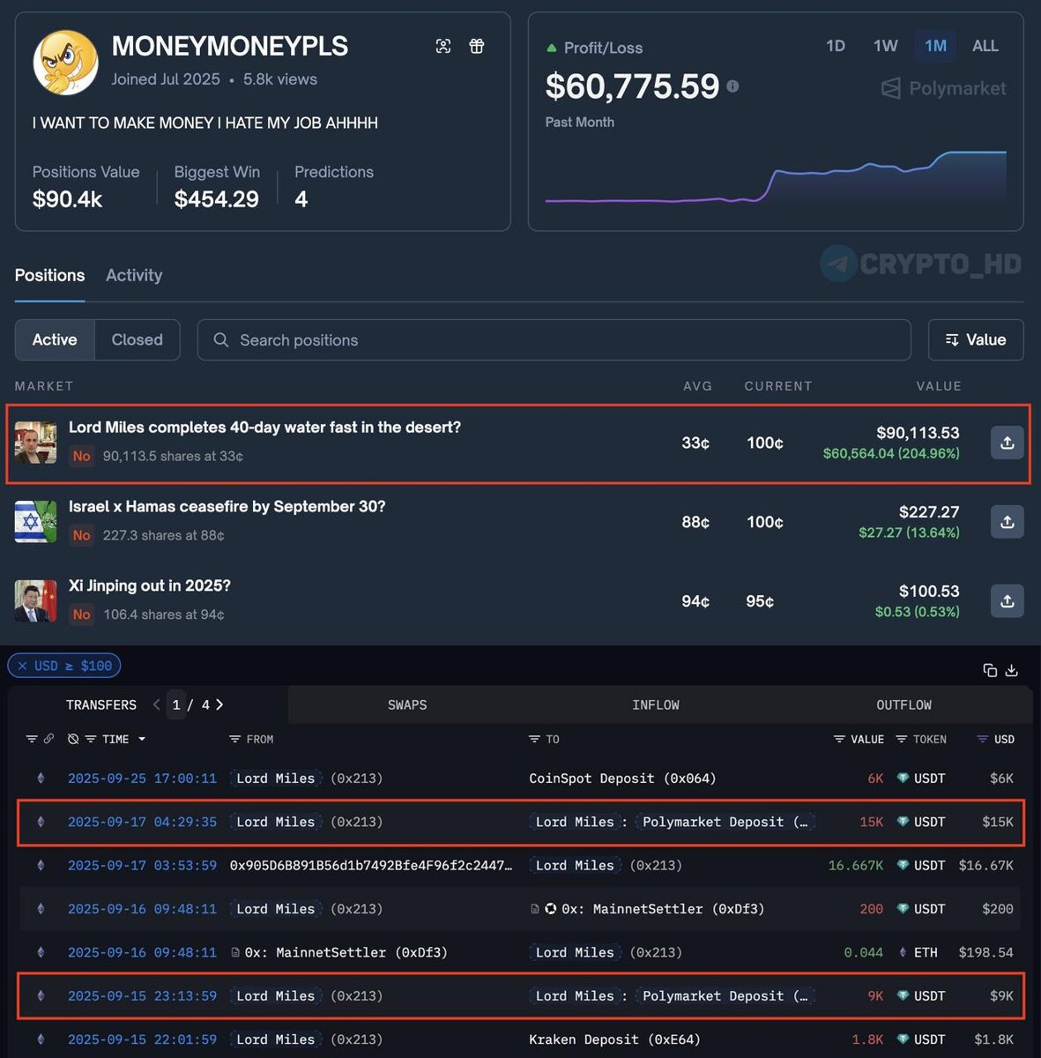1041x1058 pixels.
Task: Click the leftmost filter icon in table header
Action: point(32,739)
